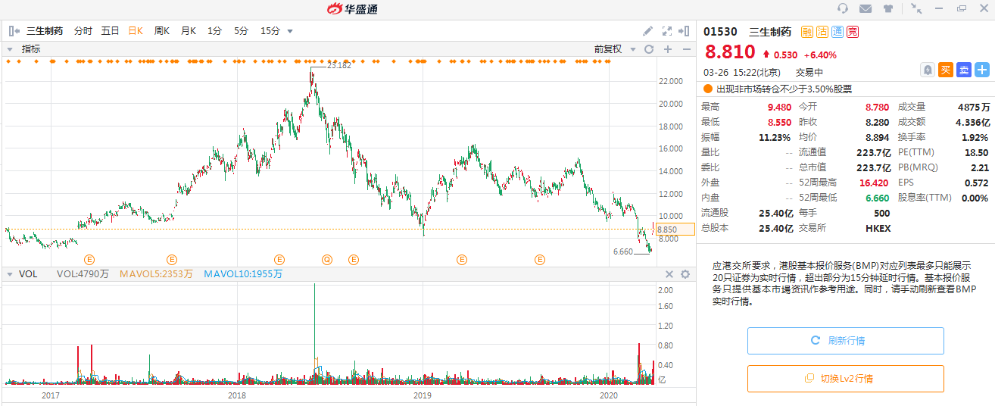Switch to 1分 one-minute chart

pyautogui.click(x=214, y=31)
